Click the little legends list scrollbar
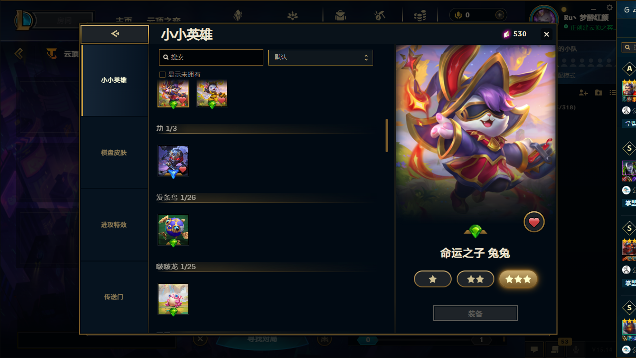This screenshot has height=358, width=636. (387, 135)
